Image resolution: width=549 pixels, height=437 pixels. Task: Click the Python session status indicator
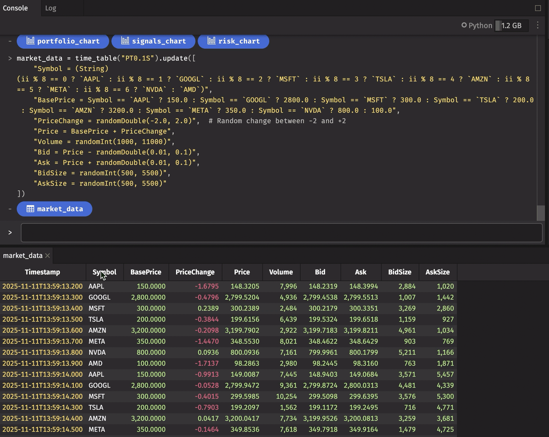[464, 26]
